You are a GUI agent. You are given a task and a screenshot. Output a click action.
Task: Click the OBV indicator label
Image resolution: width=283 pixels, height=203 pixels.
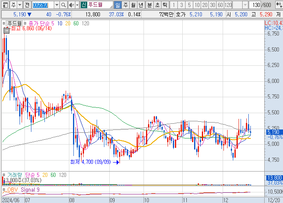[13, 190]
